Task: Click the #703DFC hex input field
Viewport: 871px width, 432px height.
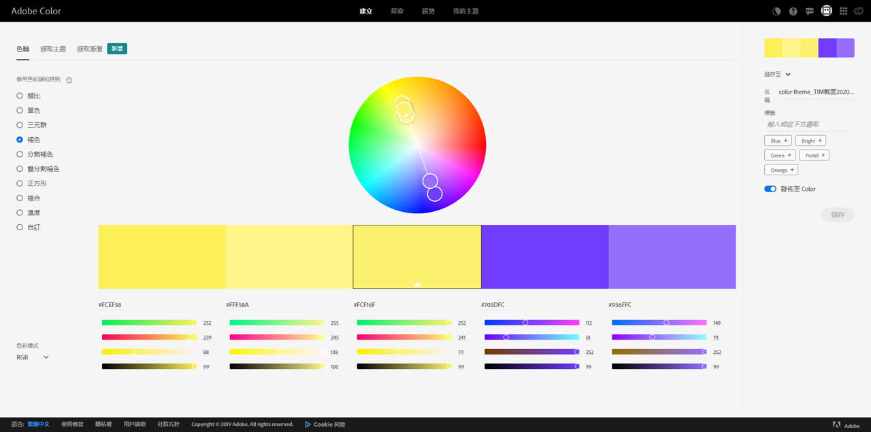Action: point(540,305)
